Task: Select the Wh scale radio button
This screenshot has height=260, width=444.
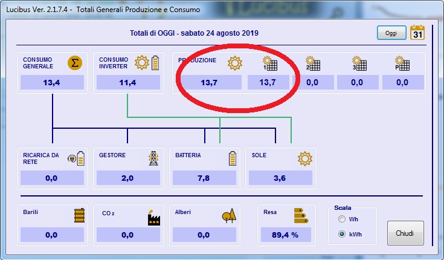Action: pyautogui.click(x=342, y=219)
